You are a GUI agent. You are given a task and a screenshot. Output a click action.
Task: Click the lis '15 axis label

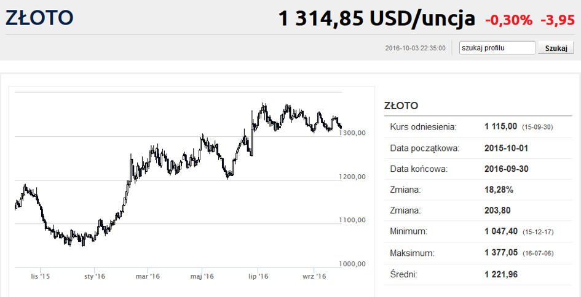coord(40,276)
